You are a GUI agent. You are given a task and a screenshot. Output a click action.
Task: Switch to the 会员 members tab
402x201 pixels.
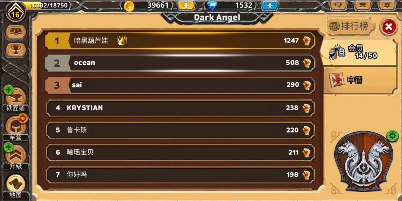[358, 52]
